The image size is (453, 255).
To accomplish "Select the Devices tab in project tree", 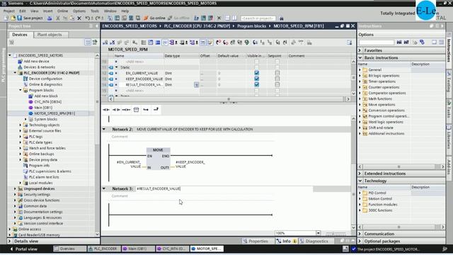I will (20, 35).
